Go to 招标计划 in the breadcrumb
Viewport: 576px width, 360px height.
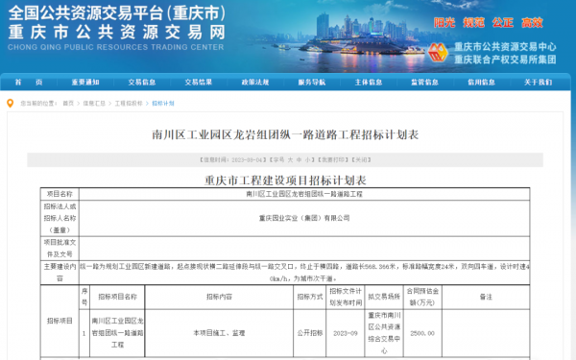click(x=163, y=104)
